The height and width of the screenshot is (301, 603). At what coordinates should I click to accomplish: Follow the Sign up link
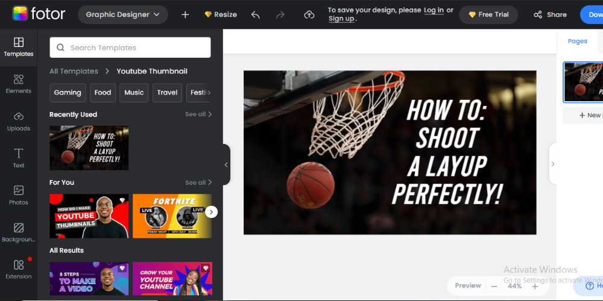[341, 19]
